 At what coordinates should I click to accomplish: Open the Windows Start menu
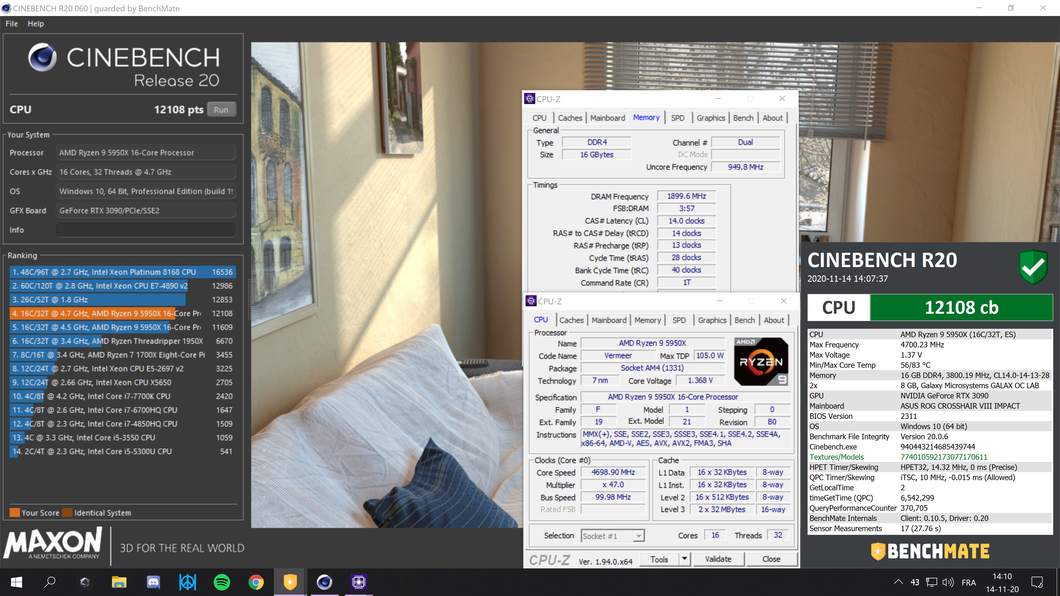click(x=17, y=582)
